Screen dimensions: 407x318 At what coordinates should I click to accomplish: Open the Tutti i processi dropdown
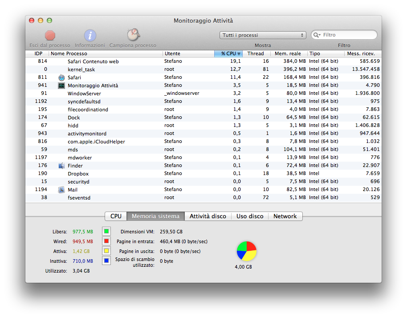pyautogui.click(x=263, y=35)
